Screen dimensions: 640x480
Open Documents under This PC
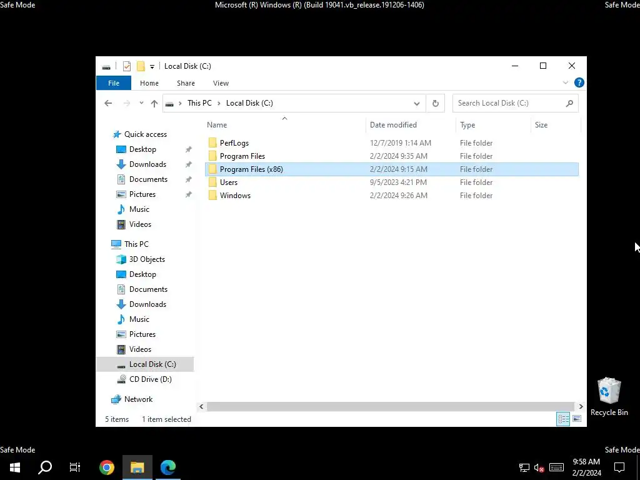148,289
